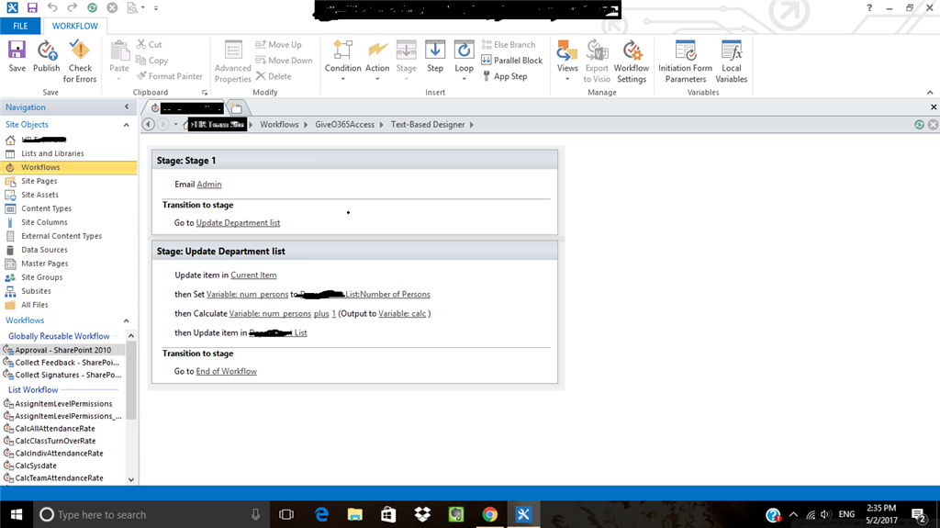
Task: Publish the workflow
Action: point(46,57)
